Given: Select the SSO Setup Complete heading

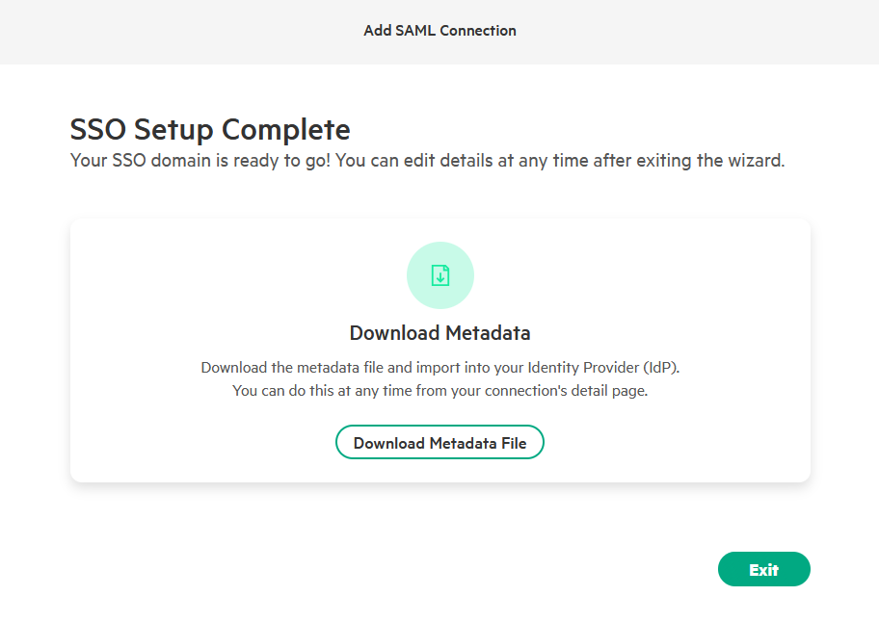Looking at the screenshot, I should (210, 129).
